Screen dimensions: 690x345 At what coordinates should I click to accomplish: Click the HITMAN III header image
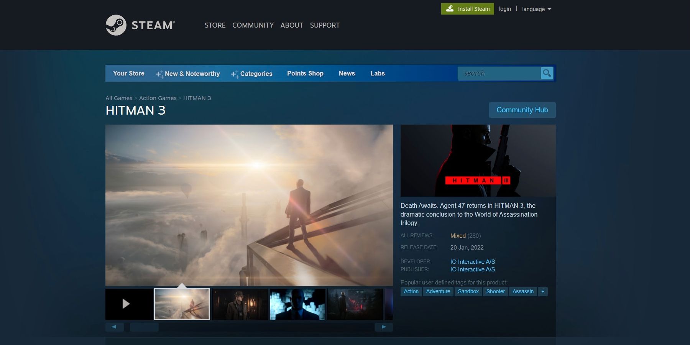click(x=478, y=161)
